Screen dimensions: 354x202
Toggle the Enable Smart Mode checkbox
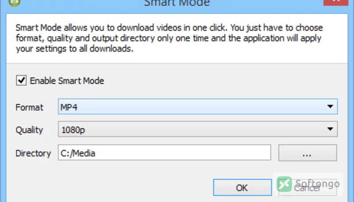pyautogui.click(x=21, y=81)
